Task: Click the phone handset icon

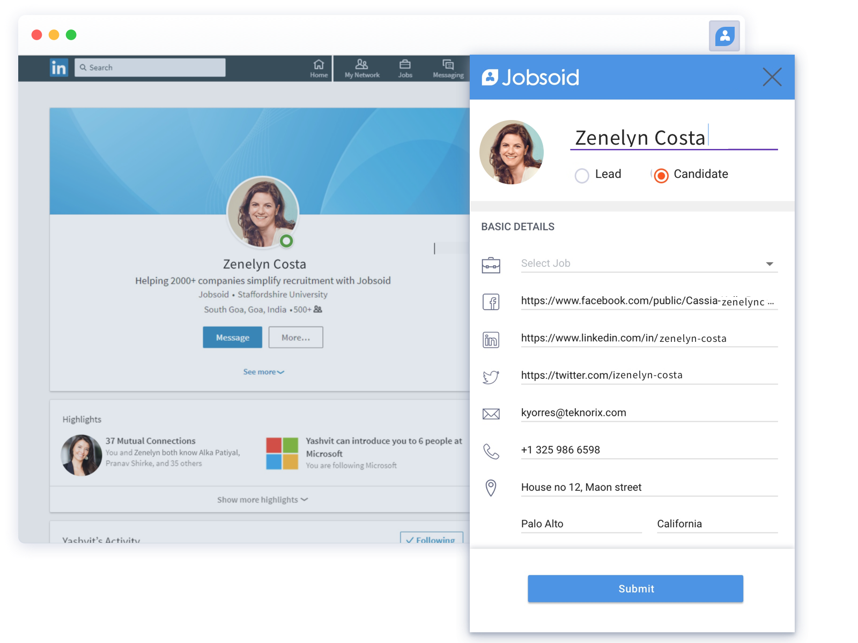Action: tap(491, 452)
